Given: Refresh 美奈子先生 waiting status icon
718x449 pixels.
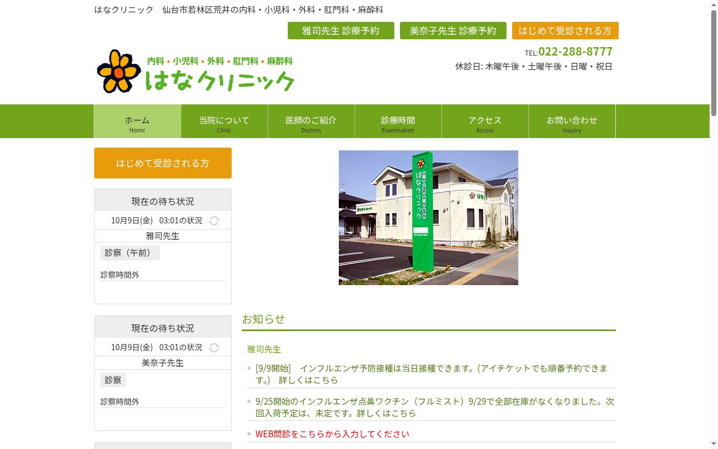Looking at the screenshot, I should (x=214, y=347).
